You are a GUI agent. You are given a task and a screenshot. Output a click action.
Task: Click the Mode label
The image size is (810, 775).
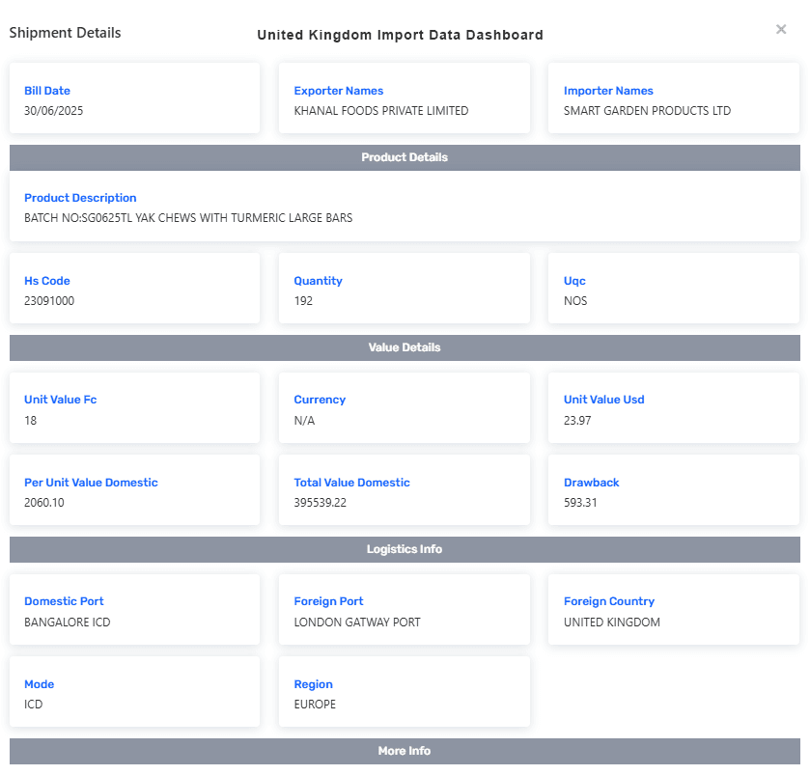(x=40, y=684)
